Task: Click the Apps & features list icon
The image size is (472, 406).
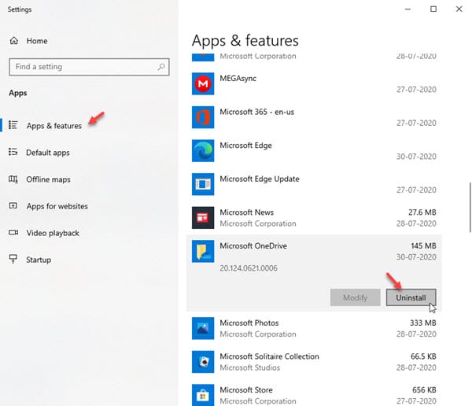Action: 13,125
